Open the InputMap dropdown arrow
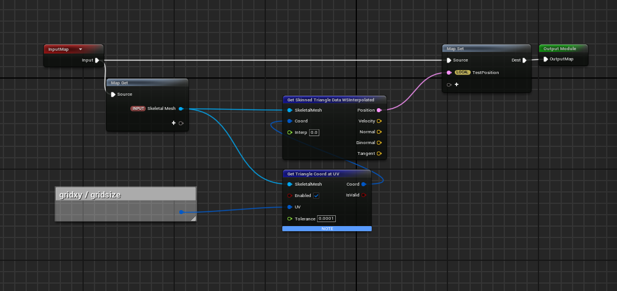Image resolution: width=617 pixels, height=291 pixels. (x=80, y=50)
